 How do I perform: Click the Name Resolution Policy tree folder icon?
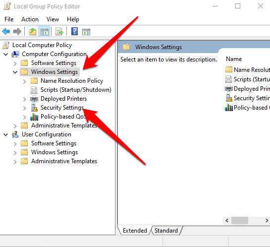34,81
